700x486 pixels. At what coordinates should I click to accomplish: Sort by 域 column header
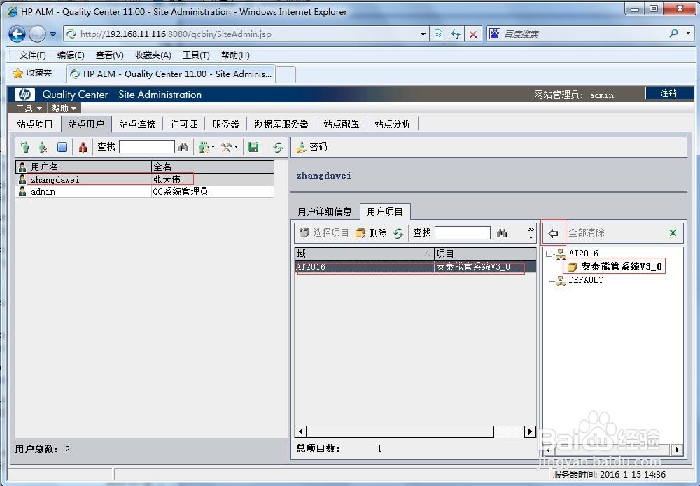[364, 254]
